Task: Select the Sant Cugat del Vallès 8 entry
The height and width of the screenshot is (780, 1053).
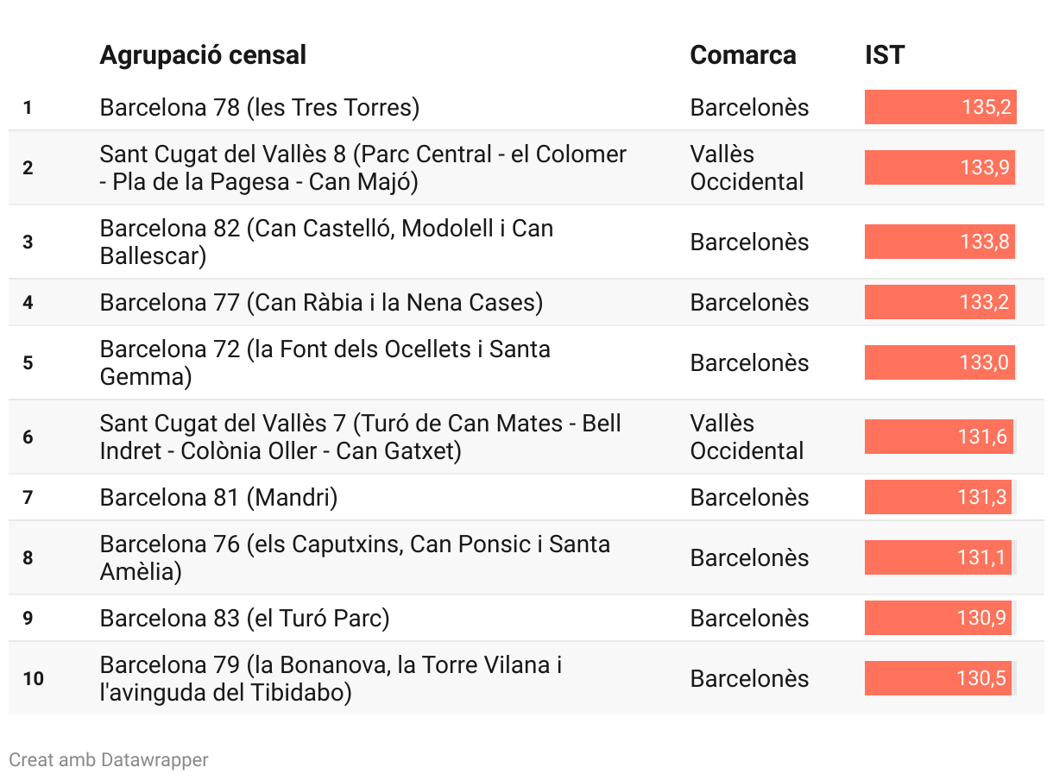Action: tap(363, 167)
